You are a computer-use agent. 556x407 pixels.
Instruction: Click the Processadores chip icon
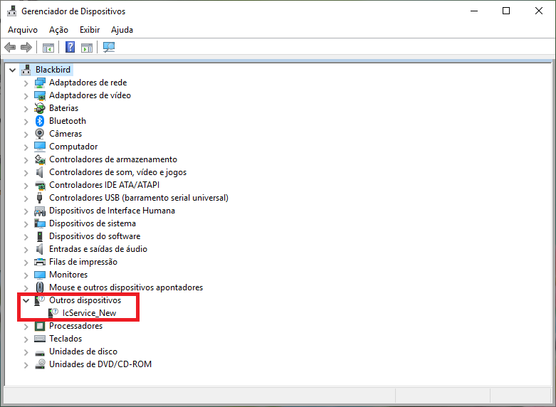(x=40, y=326)
